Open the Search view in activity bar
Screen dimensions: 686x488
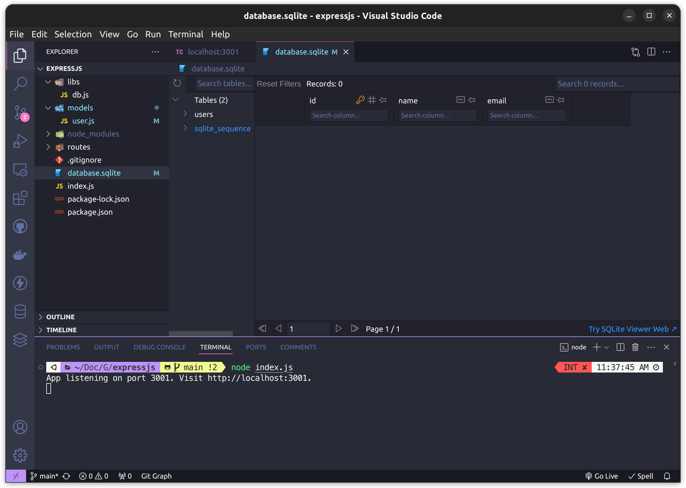(20, 84)
